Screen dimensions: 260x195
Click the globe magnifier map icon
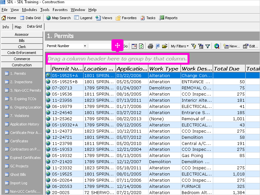pos(216,46)
